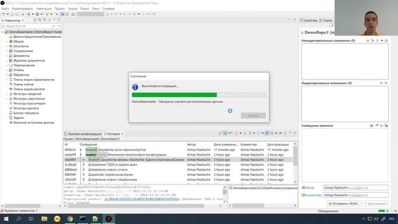Click the History table vertical scrollbar
Screen dimensions: 398x224
tap(295, 162)
